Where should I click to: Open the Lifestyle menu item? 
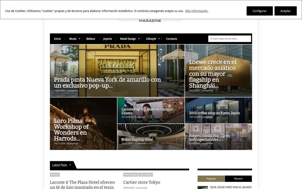(x=151, y=39)
